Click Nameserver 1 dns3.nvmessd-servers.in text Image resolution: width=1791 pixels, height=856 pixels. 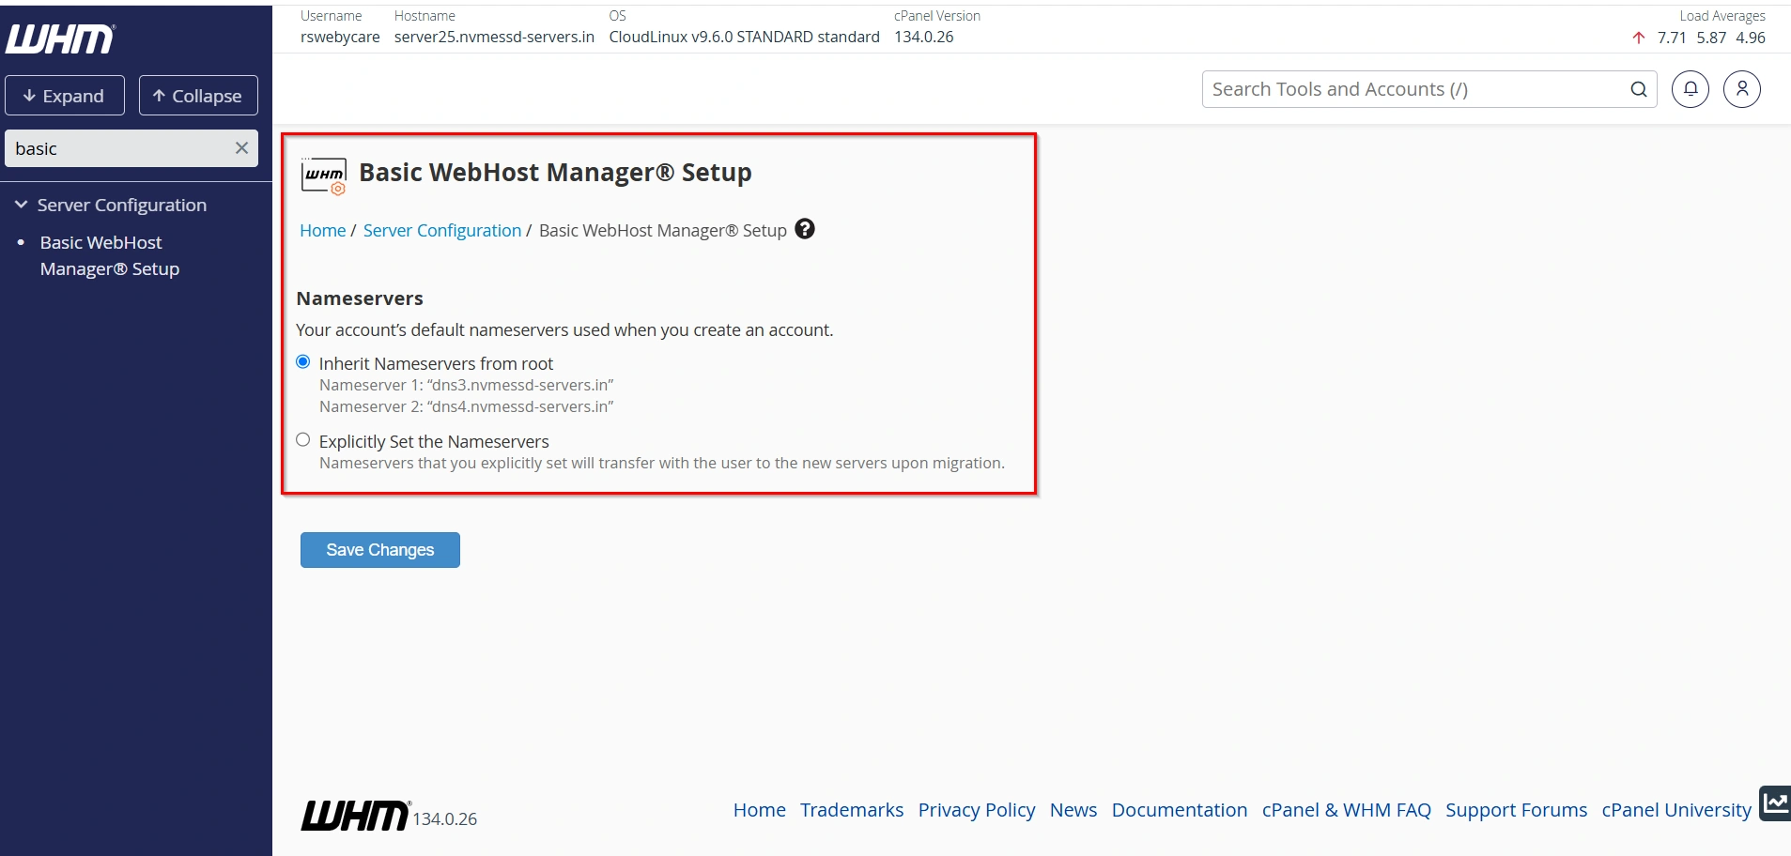click(x=467, y=385)
